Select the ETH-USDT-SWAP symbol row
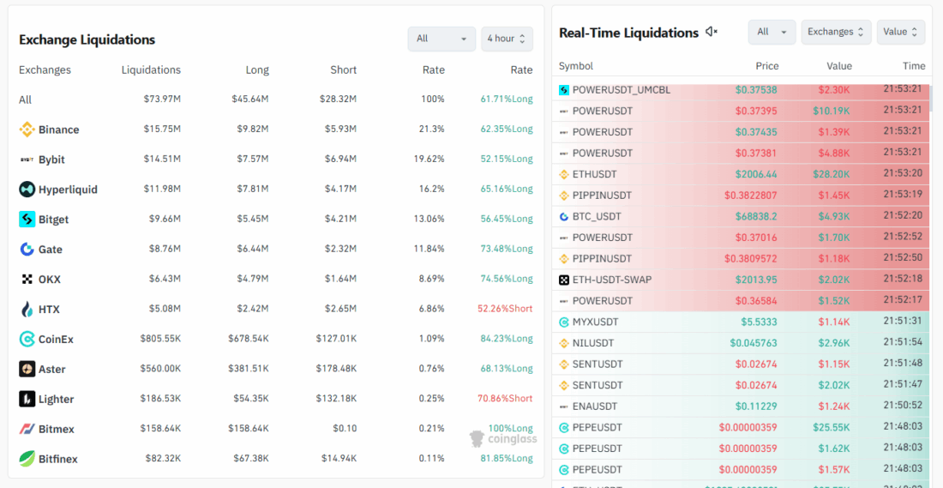This screenshot has height=488, width=943. (x=741, y=280)
